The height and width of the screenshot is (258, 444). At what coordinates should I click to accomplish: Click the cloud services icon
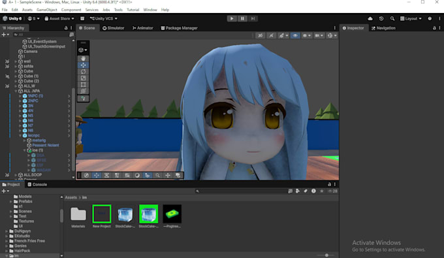pyautogui.click(x=370, y=18)
